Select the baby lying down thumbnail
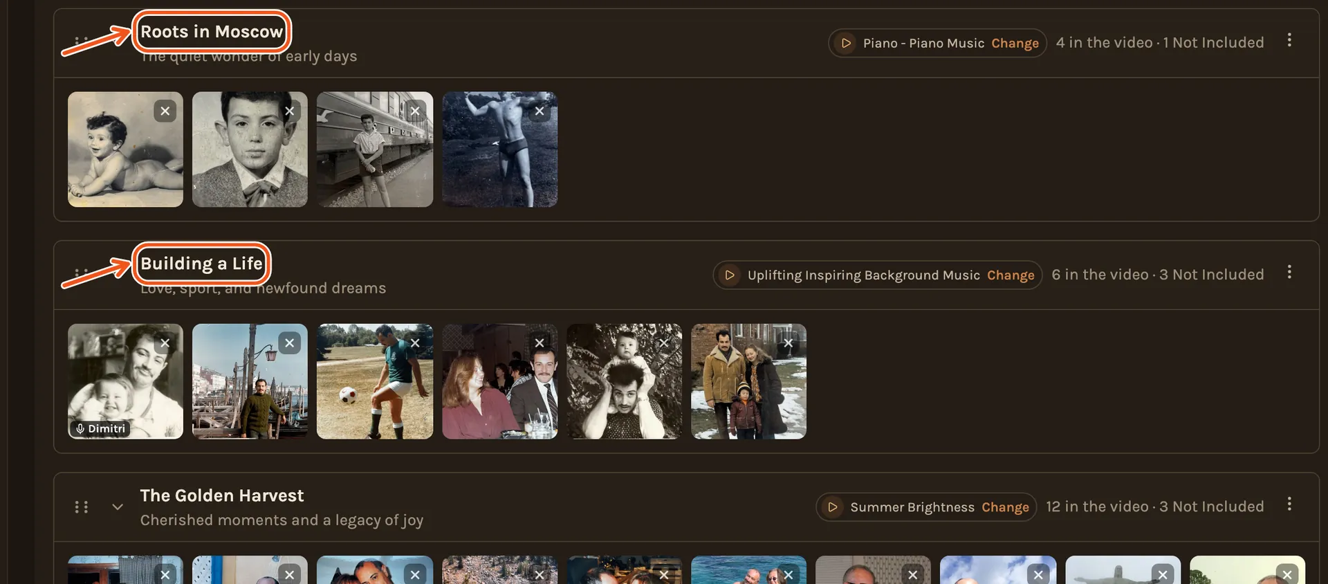Viewport: 1328px width, 584px height. tap(125, 149)
